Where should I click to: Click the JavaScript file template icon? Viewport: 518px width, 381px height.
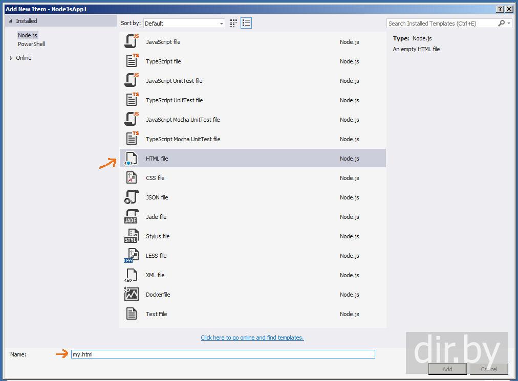132,41
